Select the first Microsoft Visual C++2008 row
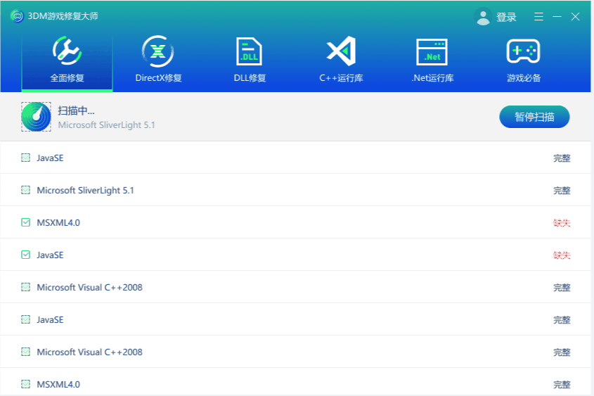The width and height of the screenshot is (594, 396). pos(89,288)
